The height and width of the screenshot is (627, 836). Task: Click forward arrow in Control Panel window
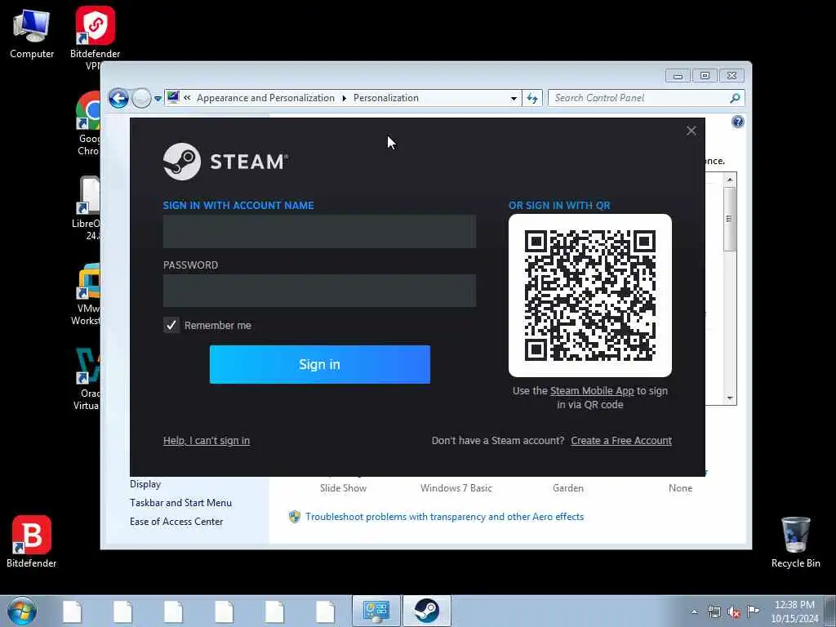(x=141, y=98)
